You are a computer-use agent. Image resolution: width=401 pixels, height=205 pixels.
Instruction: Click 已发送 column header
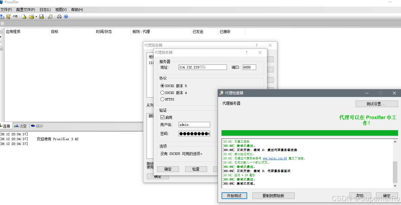point(204,32)
